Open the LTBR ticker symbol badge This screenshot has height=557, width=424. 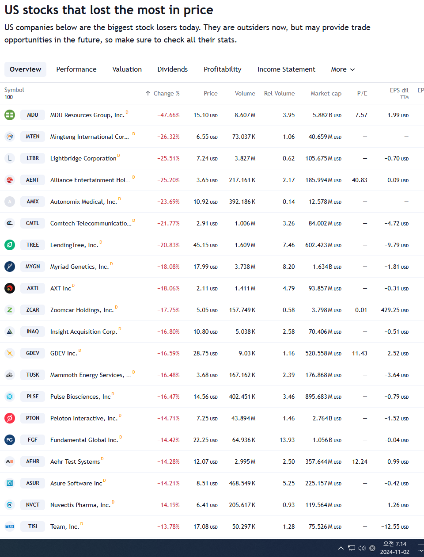click(33, 158)
